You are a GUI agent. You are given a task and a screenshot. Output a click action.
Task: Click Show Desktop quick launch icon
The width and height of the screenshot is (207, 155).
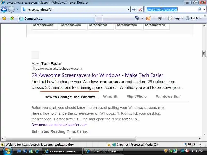coord(19,151)
